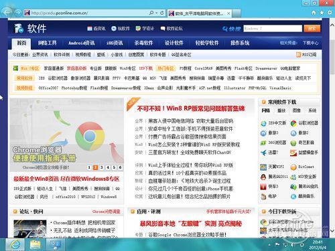The image size is (335, 251).
Task: Open File Explorer from the taskbar
Action: pyautogui.click(x=35, y=245)
